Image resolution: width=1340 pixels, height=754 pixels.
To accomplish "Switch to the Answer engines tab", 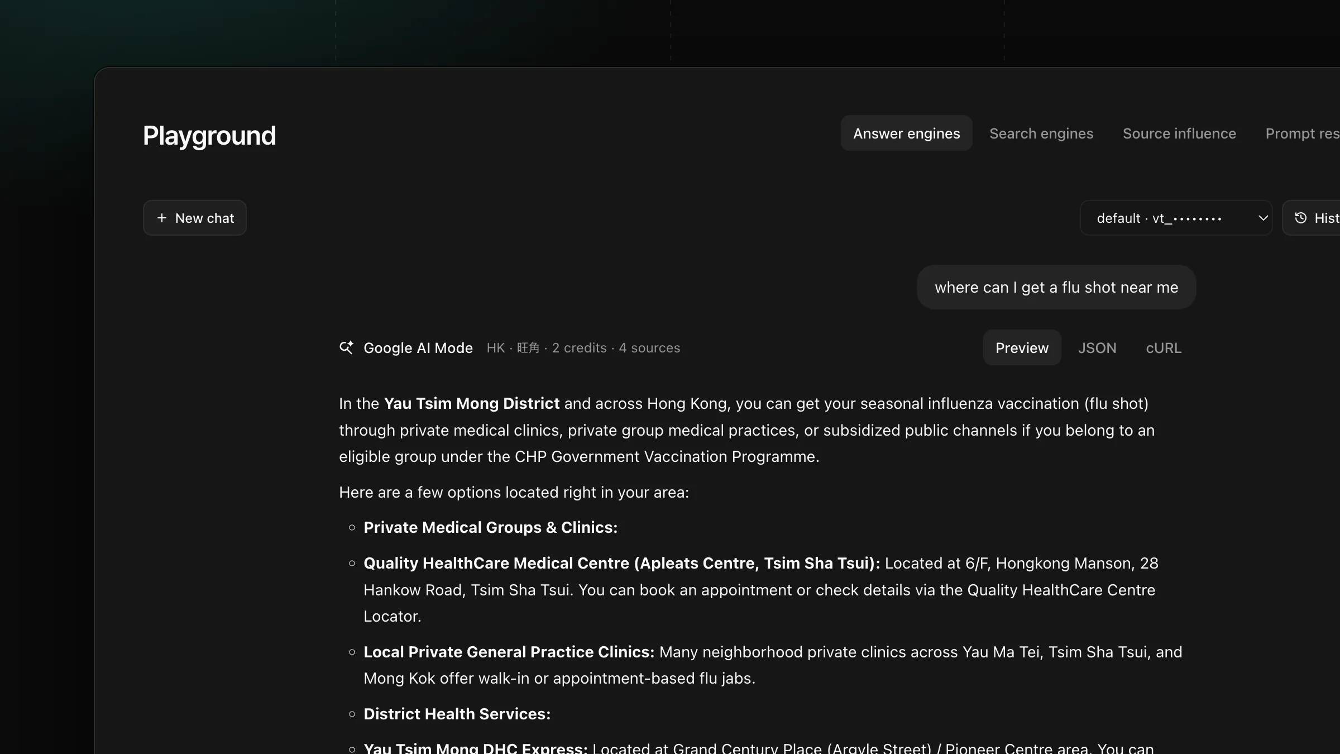I will click(907, 133).
